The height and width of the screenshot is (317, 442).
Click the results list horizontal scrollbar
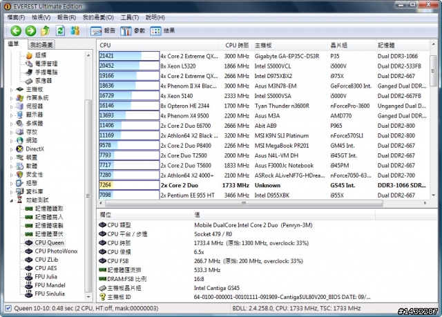[x=244, y=203]
